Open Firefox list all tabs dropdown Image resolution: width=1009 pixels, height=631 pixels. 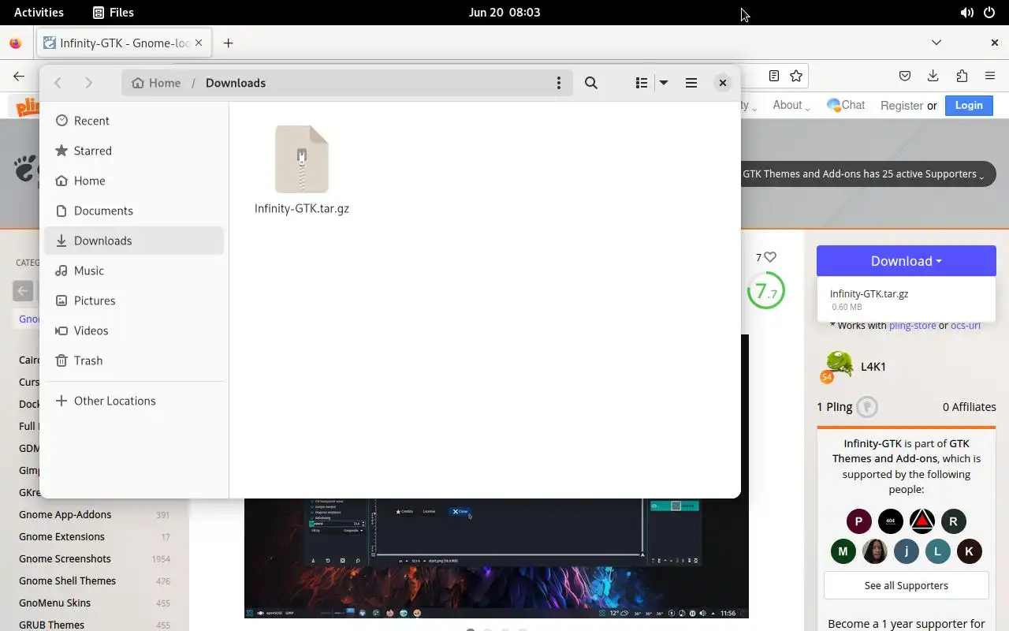click(936, 43)
